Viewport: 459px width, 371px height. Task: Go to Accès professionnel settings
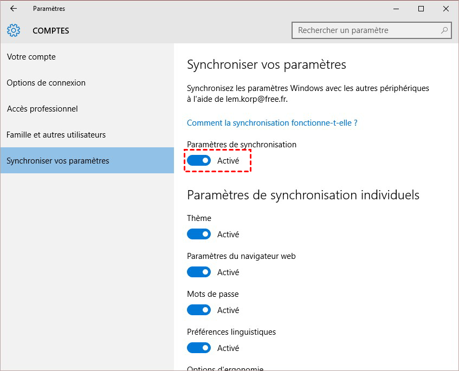click(42, 109)
